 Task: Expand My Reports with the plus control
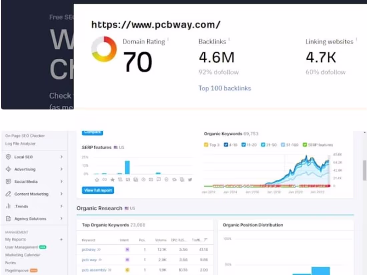point(61,239)
